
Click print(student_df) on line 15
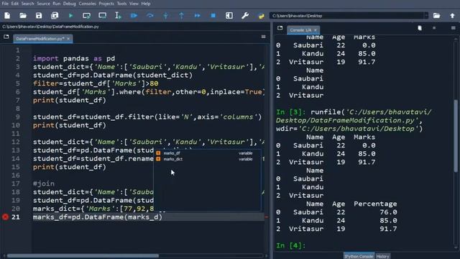[x=70, y=167]
